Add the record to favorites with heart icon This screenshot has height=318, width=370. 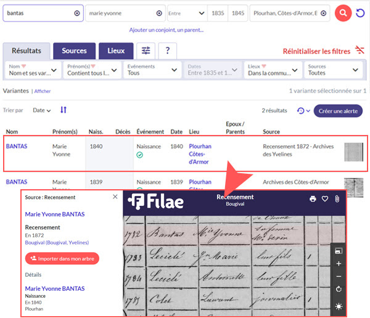tap(325, 199)
